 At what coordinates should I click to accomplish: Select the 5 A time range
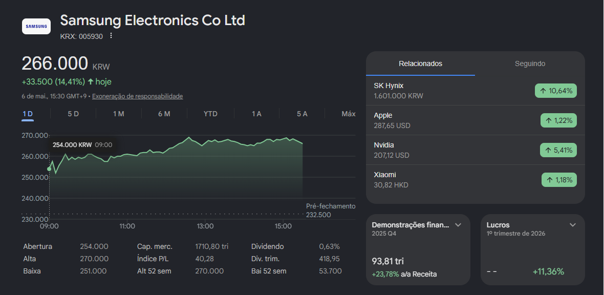point(302,114)
